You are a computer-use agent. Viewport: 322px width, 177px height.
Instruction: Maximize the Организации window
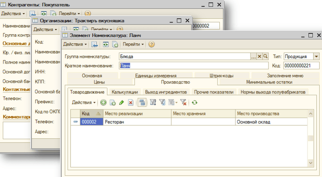coord(179,21)
